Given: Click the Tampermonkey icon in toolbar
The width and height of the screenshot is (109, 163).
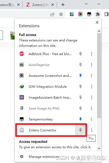Looking at the screenshot, I should (89, 14).
